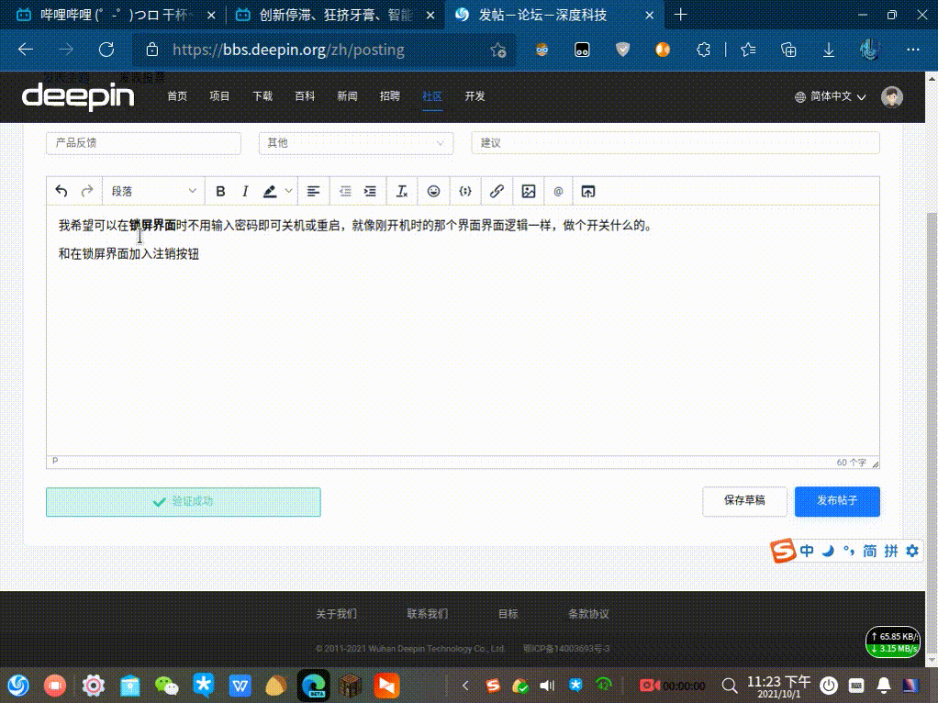The height and width of the screenshot is (703, 938).
Task: Expand the 其他 category dropdown
Action: click(x=356, y=143)
